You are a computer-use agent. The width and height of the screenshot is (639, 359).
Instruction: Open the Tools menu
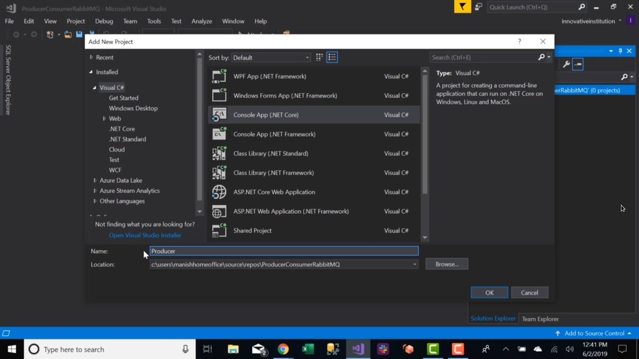point(154,21)
